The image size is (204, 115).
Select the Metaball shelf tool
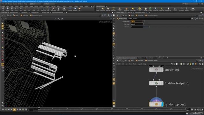[75, 9]
